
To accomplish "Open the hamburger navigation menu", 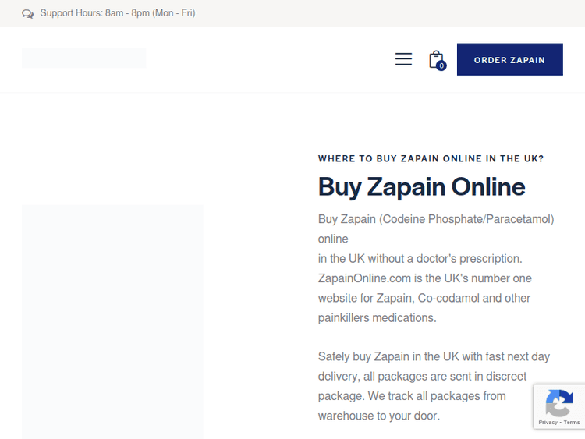I will pos(403,59).
